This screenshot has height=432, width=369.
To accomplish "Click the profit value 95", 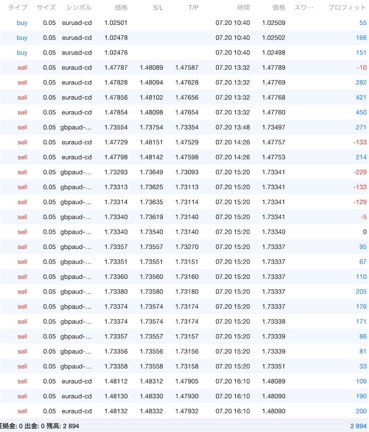I will pos(363,246).
